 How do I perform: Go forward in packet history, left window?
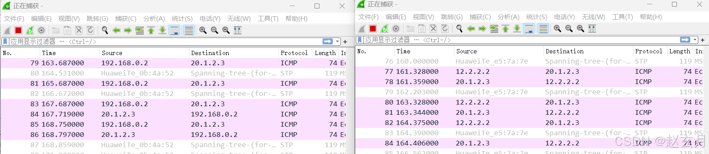(128, 30)
